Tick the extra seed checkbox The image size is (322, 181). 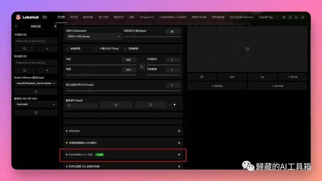pos(170,105)
